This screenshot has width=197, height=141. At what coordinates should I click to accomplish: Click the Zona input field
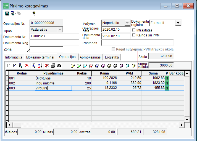pos(46,49)
